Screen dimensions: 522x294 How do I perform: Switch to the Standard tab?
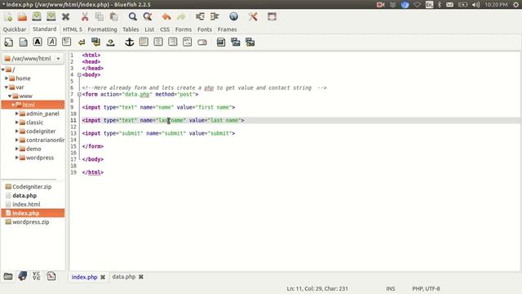click(45, 29)
